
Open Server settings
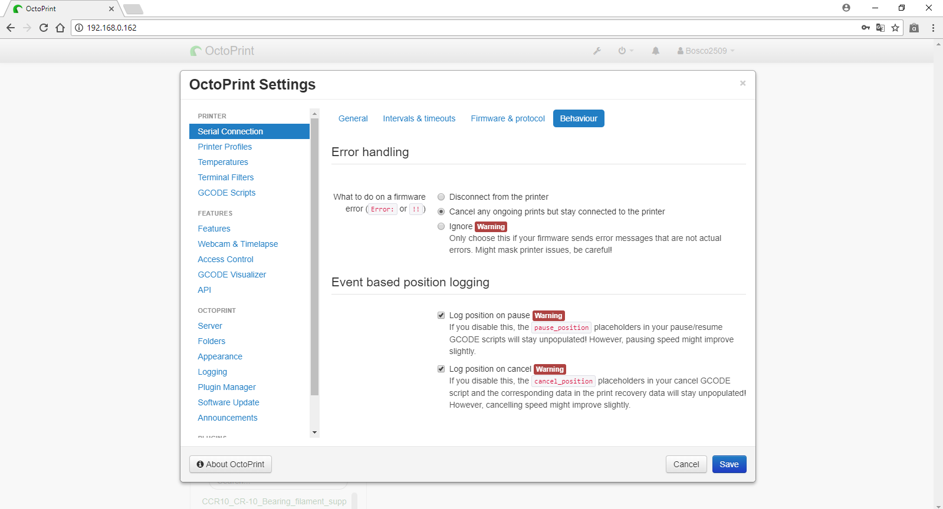tap(249, 326)
